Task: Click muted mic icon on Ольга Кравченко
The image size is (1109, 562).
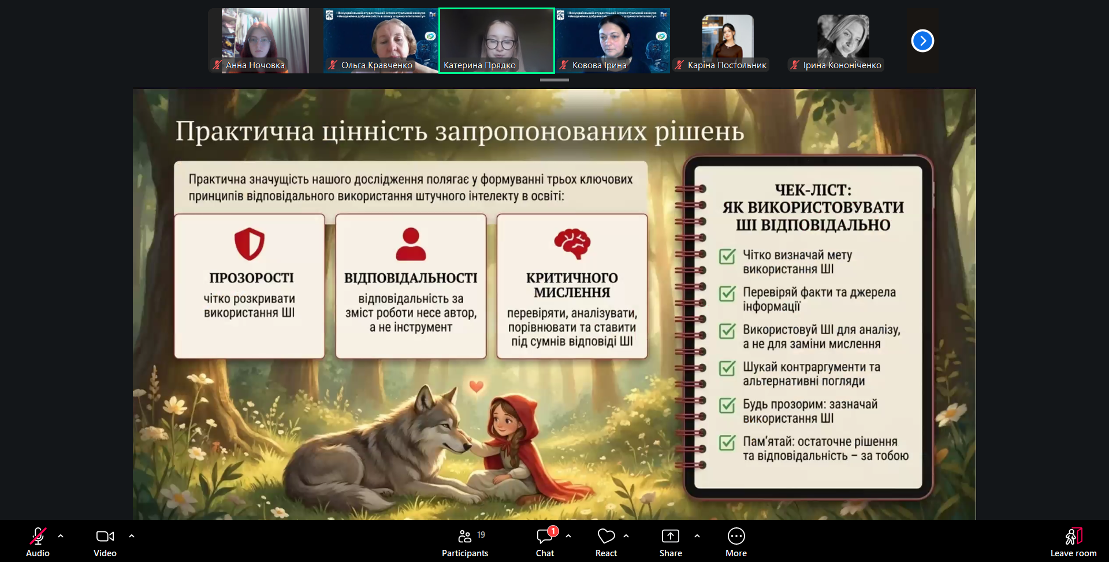Action: [x=333, y=65]
